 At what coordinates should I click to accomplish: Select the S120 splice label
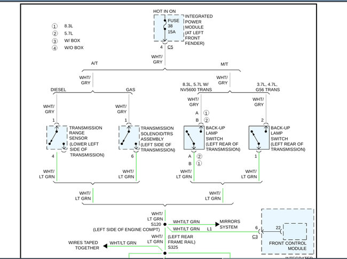tap(156, 224)
